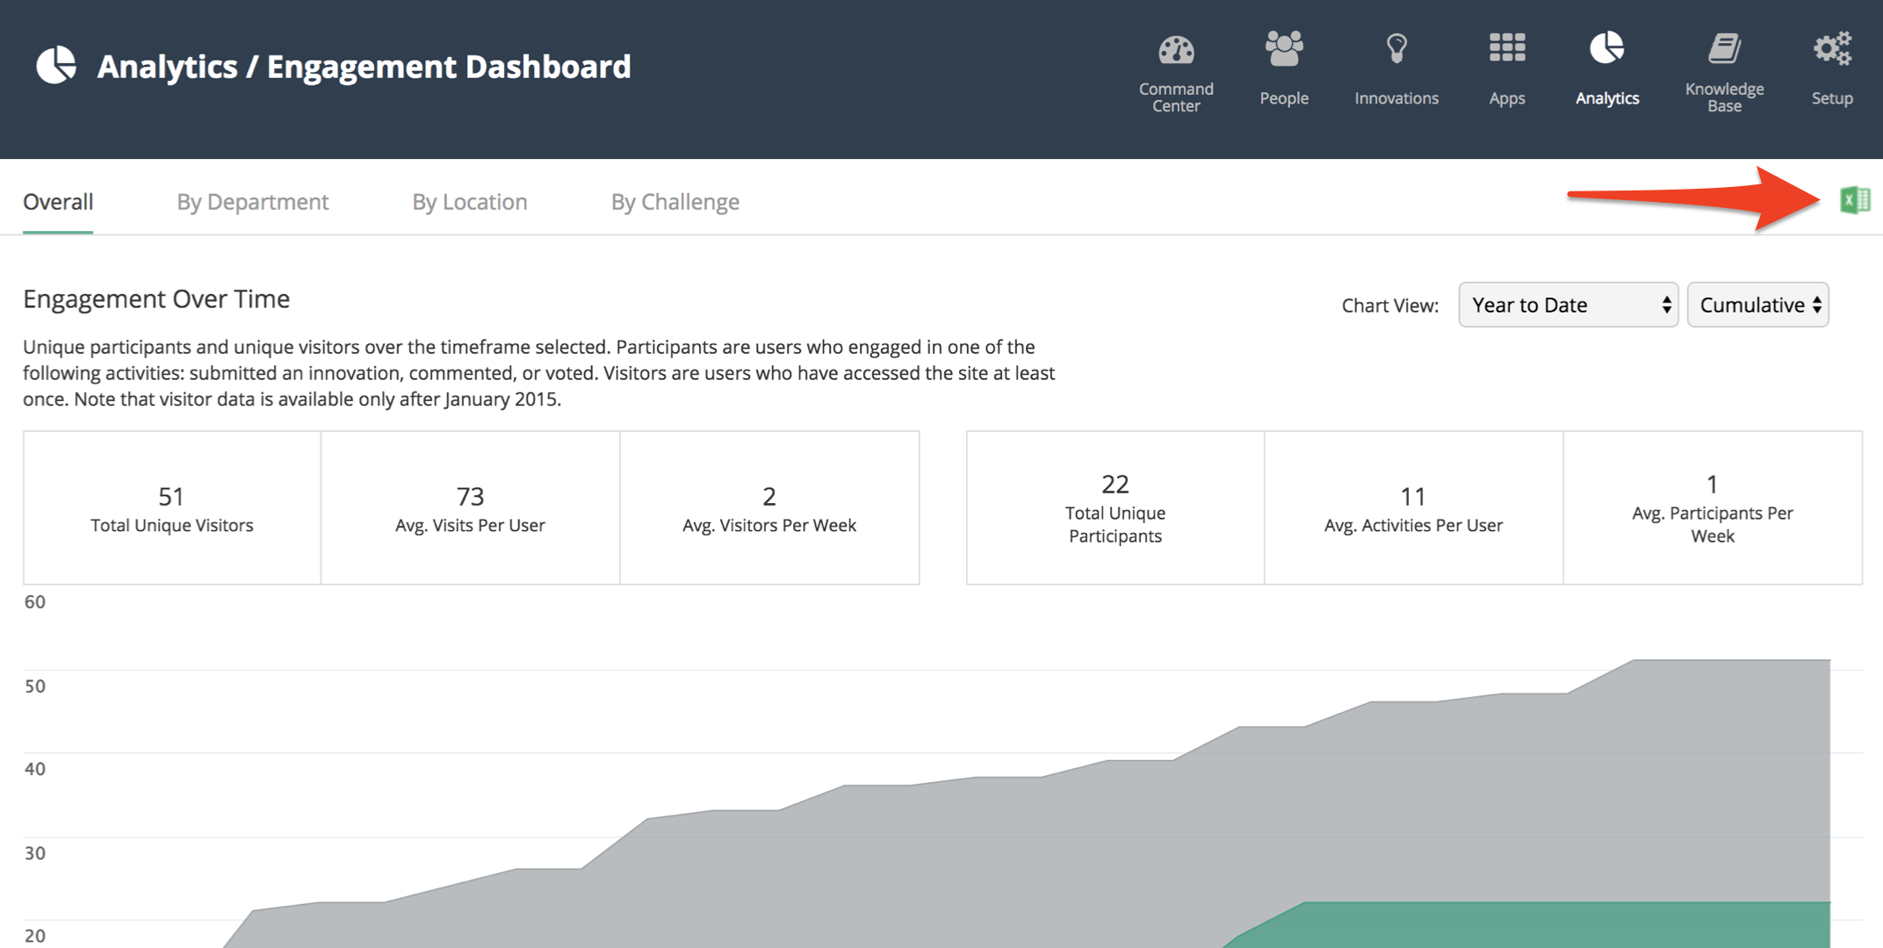Image resolution: width=1883 pixels, height=948 pixels.
Task: Click the Avg. Visitors Per Week card
Action: pyautogui.click(x=769, y=507)
